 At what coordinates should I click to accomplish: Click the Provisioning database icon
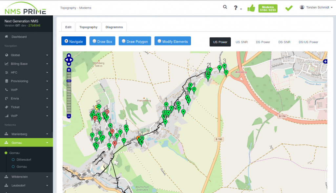point(7,81)
